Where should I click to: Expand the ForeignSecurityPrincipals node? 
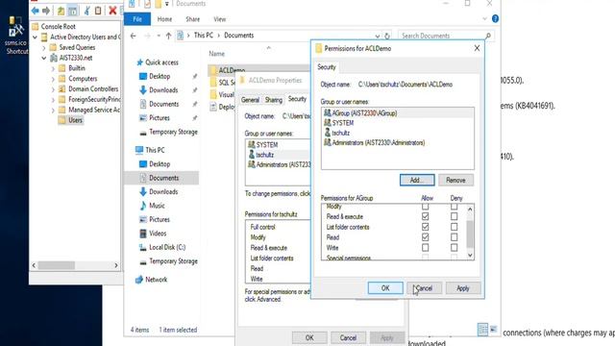click(53, 100)
